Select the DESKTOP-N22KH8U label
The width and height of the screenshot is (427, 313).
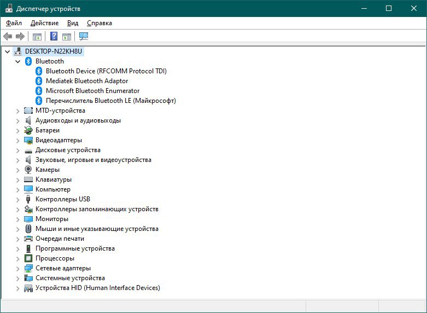tap(54, 51)
